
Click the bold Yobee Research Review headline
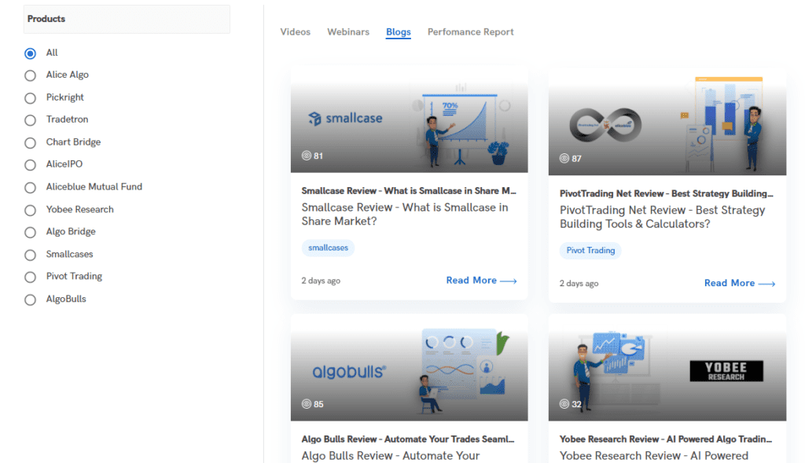click(x=666, y=439)
